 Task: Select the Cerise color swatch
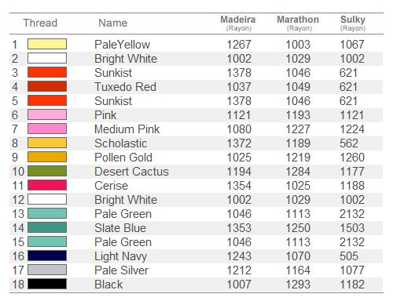[47, 185]
